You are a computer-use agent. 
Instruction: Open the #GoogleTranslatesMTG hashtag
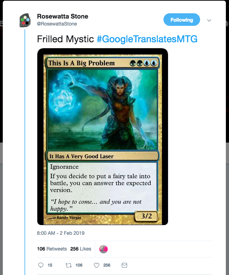147,39
